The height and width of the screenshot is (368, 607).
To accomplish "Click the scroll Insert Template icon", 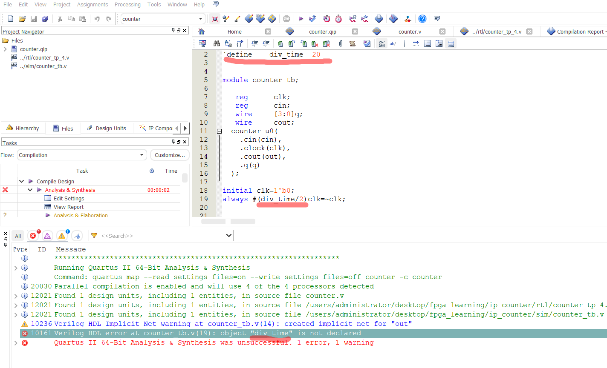I will tap(353, 43).
